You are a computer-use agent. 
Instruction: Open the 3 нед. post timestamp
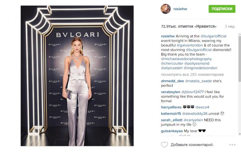[230, 26]
